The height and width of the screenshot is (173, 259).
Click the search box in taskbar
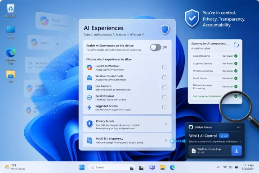(112, 167)
